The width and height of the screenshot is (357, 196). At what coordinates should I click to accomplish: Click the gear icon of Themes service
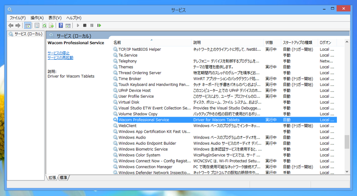[x=116, y=67]
